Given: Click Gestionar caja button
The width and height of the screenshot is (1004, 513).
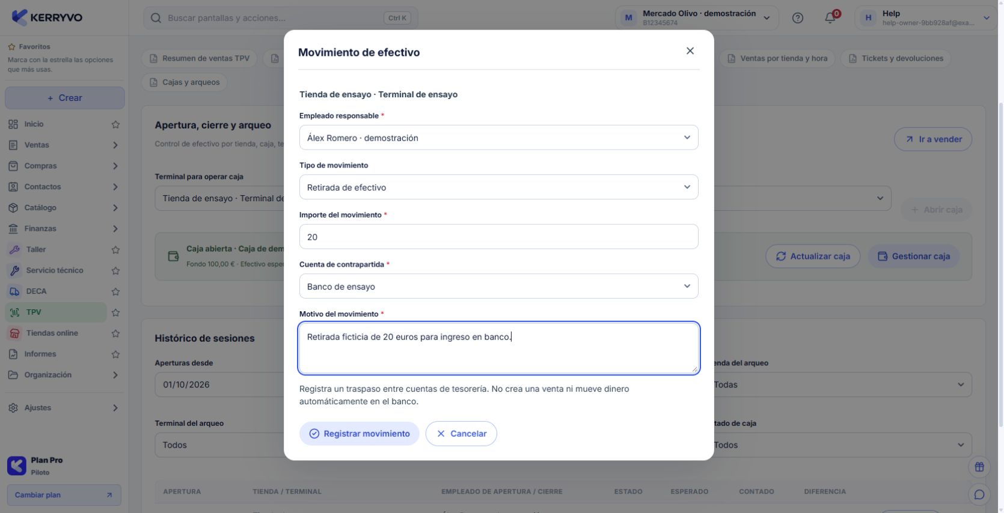Looking at the screenshot, I should click(x=914, y=256).
